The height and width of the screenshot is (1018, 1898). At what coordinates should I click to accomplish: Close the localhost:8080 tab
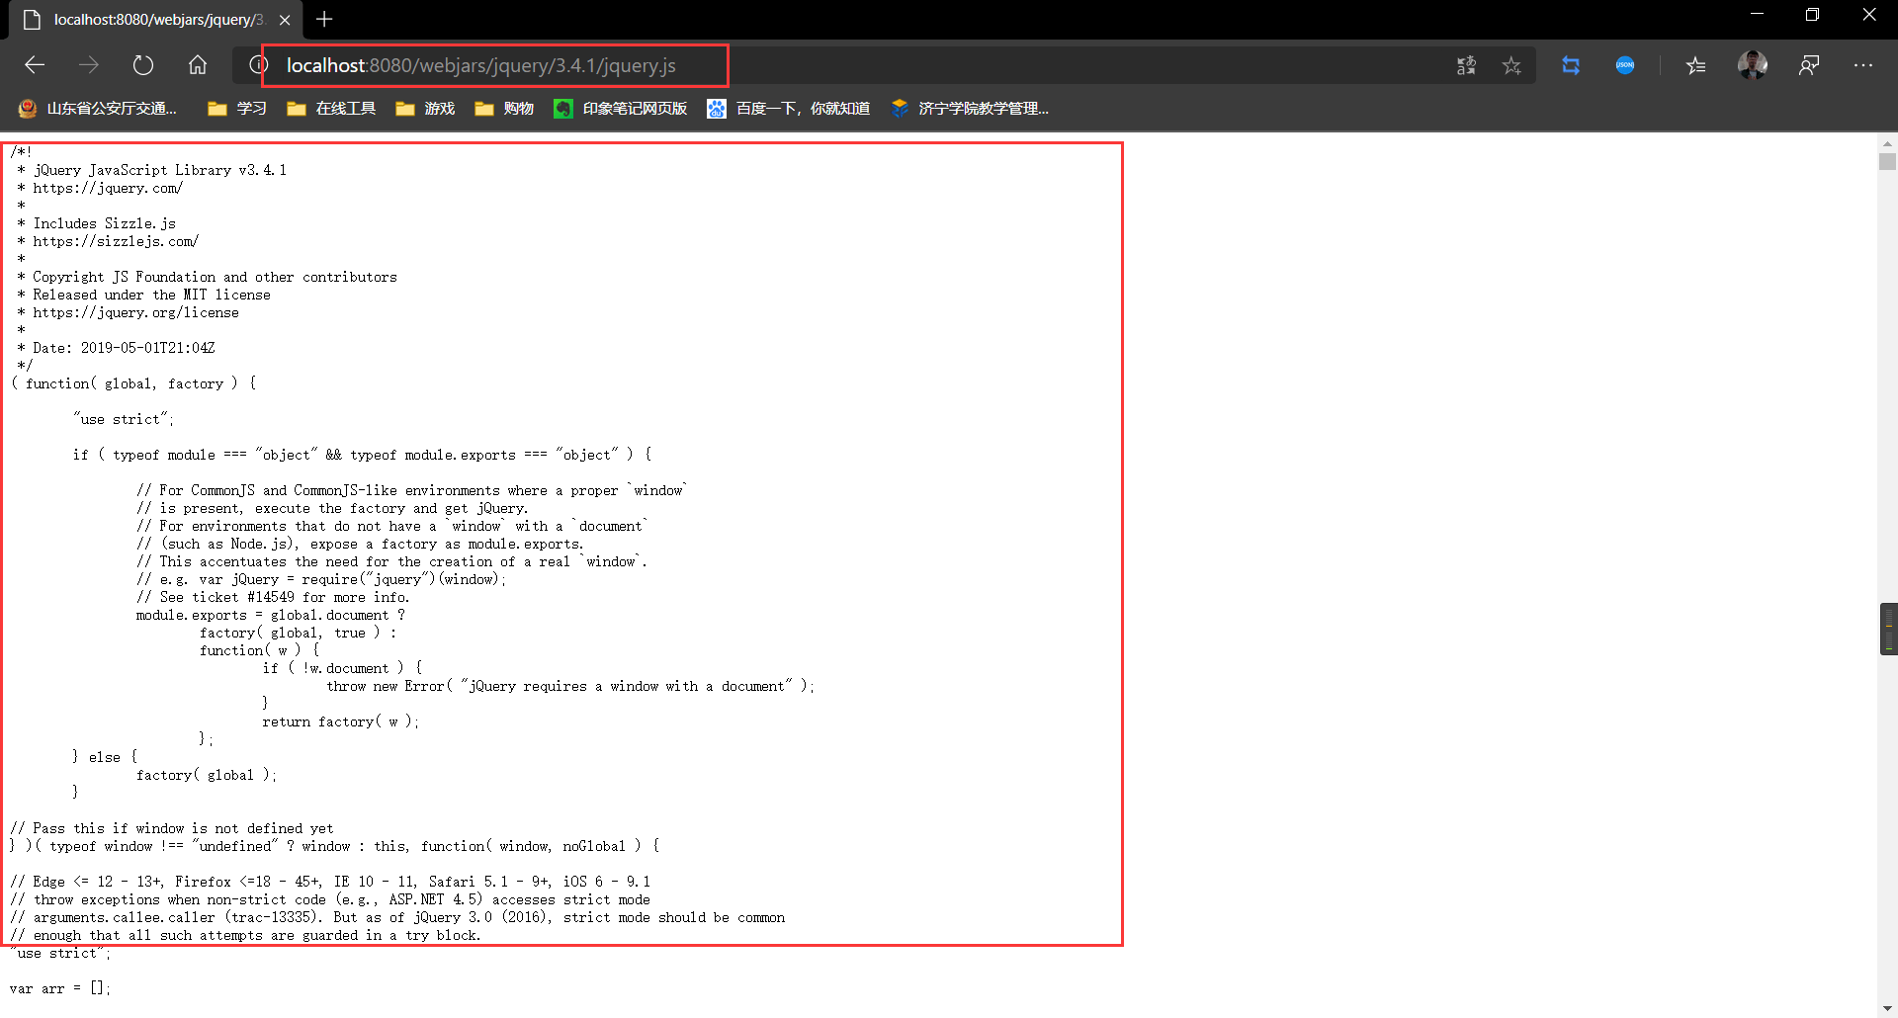285,20
